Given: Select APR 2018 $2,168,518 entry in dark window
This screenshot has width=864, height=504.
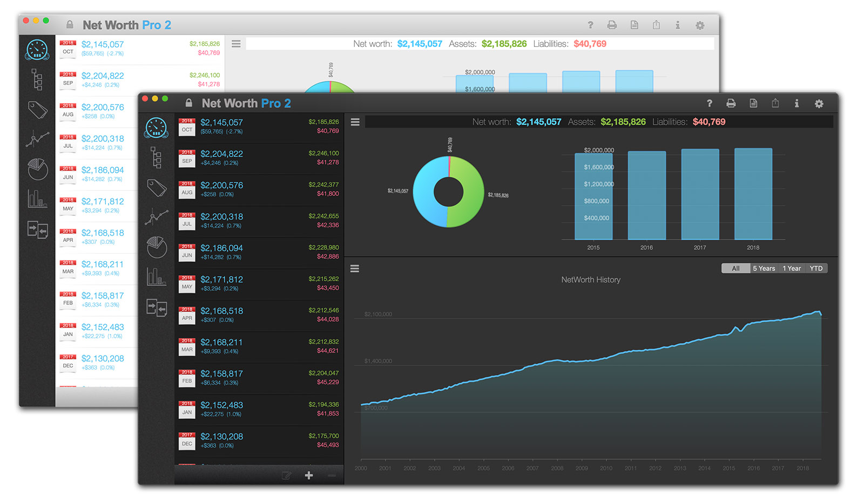Looking at the screenshot, I should [x=259, y=315].
